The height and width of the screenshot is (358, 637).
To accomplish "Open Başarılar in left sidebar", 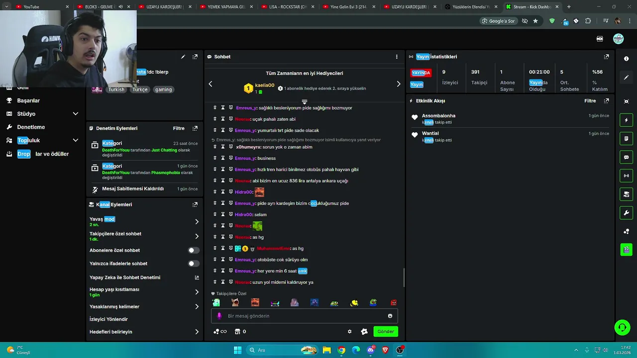I will tap(28, 100).
